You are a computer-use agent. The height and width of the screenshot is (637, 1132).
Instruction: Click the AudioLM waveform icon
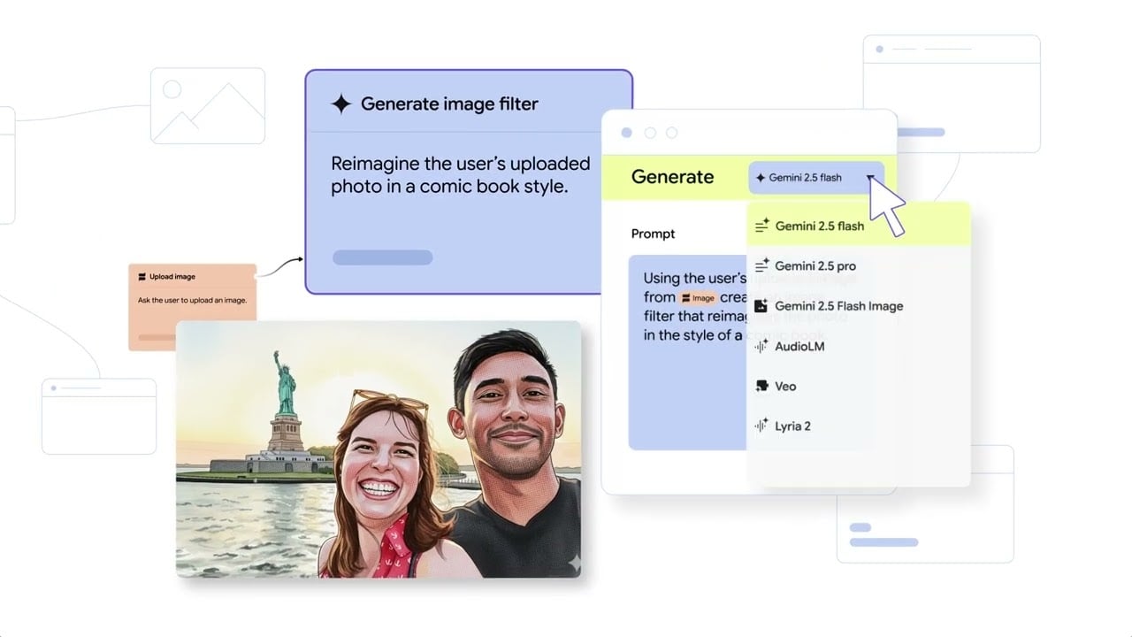point(761,346)
